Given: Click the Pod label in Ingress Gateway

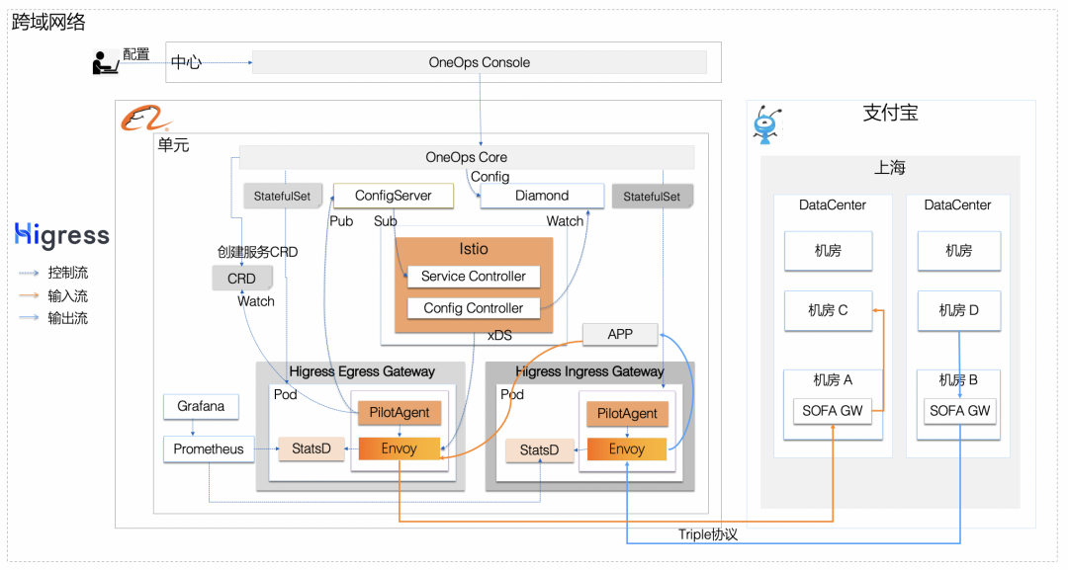Looking at the screenshot, I should (x=512, y=394).
